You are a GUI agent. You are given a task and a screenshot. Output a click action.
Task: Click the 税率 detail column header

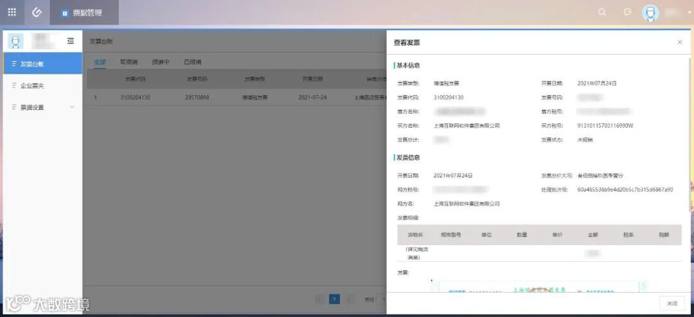(628, 235)
